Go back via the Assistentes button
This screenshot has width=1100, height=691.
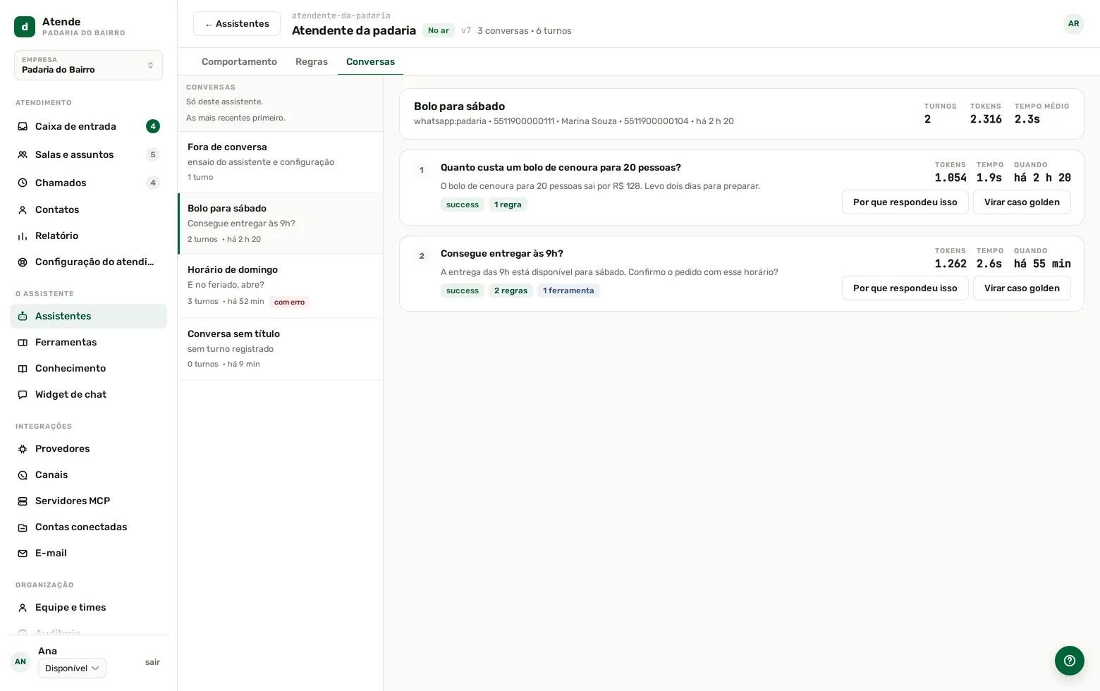pos(237,24)
